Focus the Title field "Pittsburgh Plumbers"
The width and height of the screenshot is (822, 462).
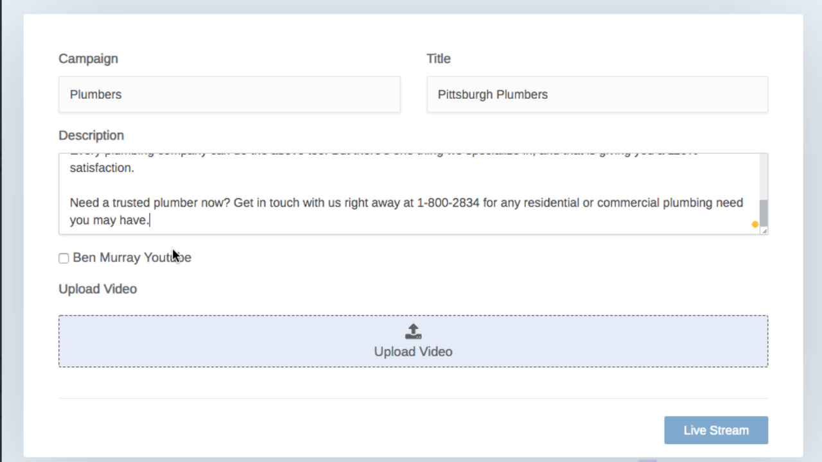point(597,94)
